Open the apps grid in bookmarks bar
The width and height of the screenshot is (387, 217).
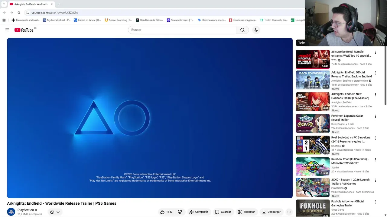coord(4,20)
